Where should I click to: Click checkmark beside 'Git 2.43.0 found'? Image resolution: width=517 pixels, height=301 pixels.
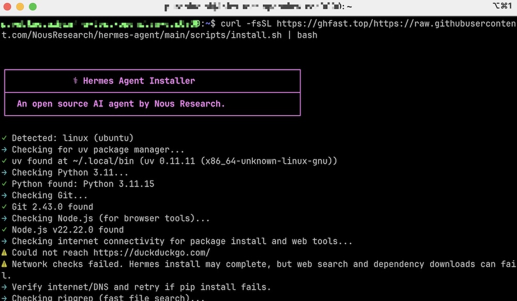4,207
